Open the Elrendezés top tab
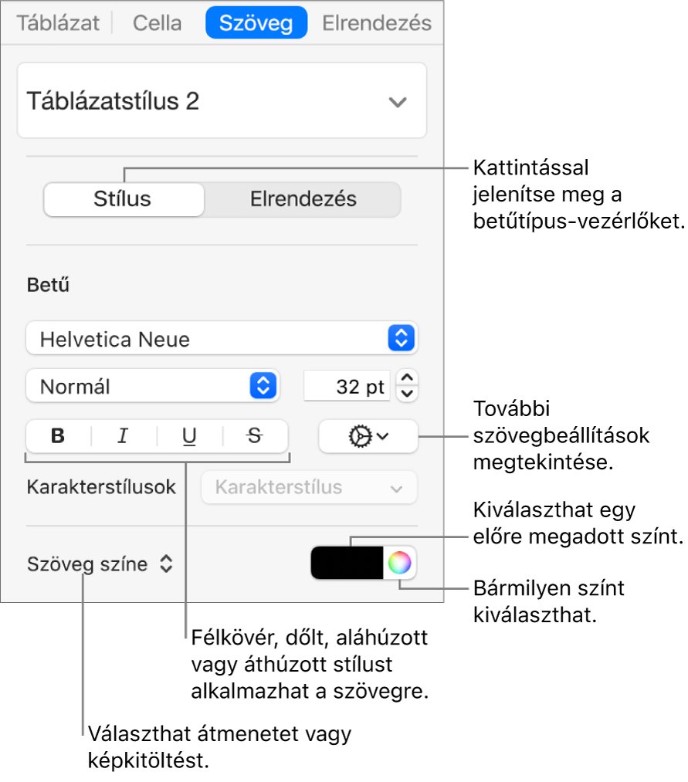 [376, 23]
